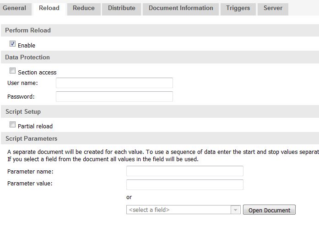Viewport: 319px width, 237px height.
Task: Uncheck the Enable reload checkbox
Action: point(13,44)
